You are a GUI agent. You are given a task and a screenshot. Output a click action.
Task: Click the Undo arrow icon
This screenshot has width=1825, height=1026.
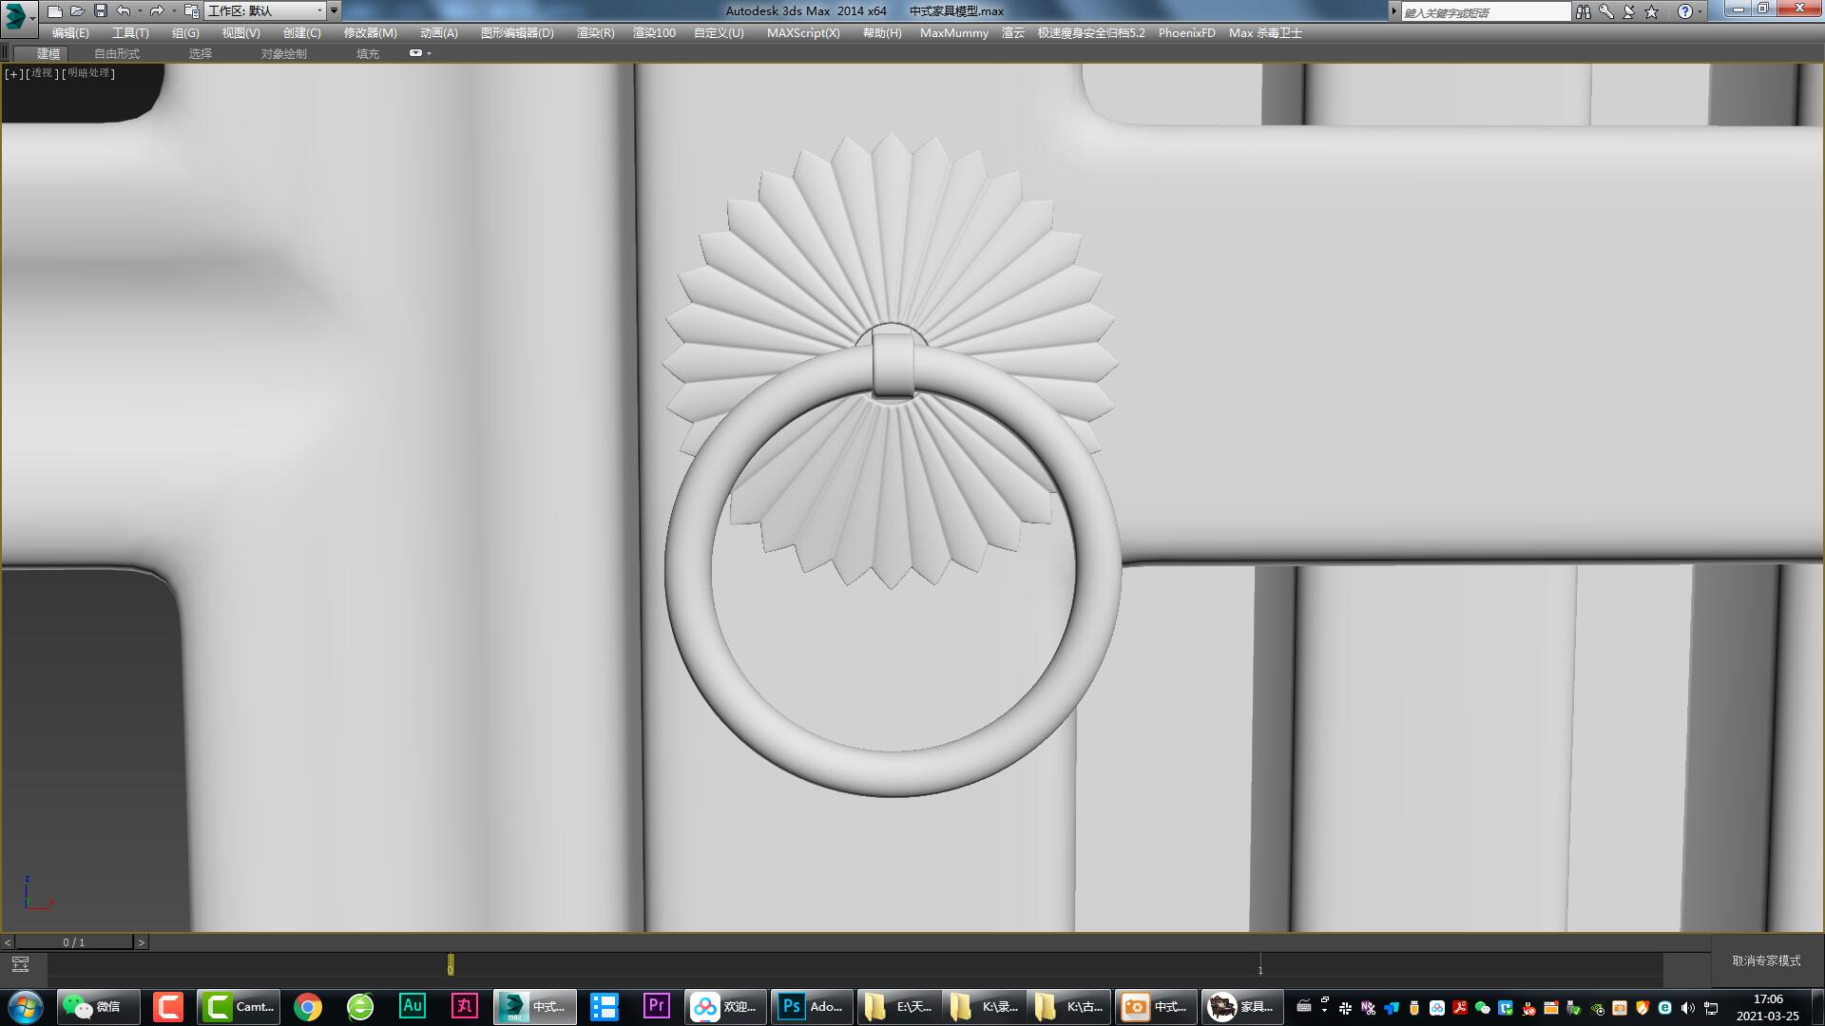pyautogui.click(x=124, y=11)
